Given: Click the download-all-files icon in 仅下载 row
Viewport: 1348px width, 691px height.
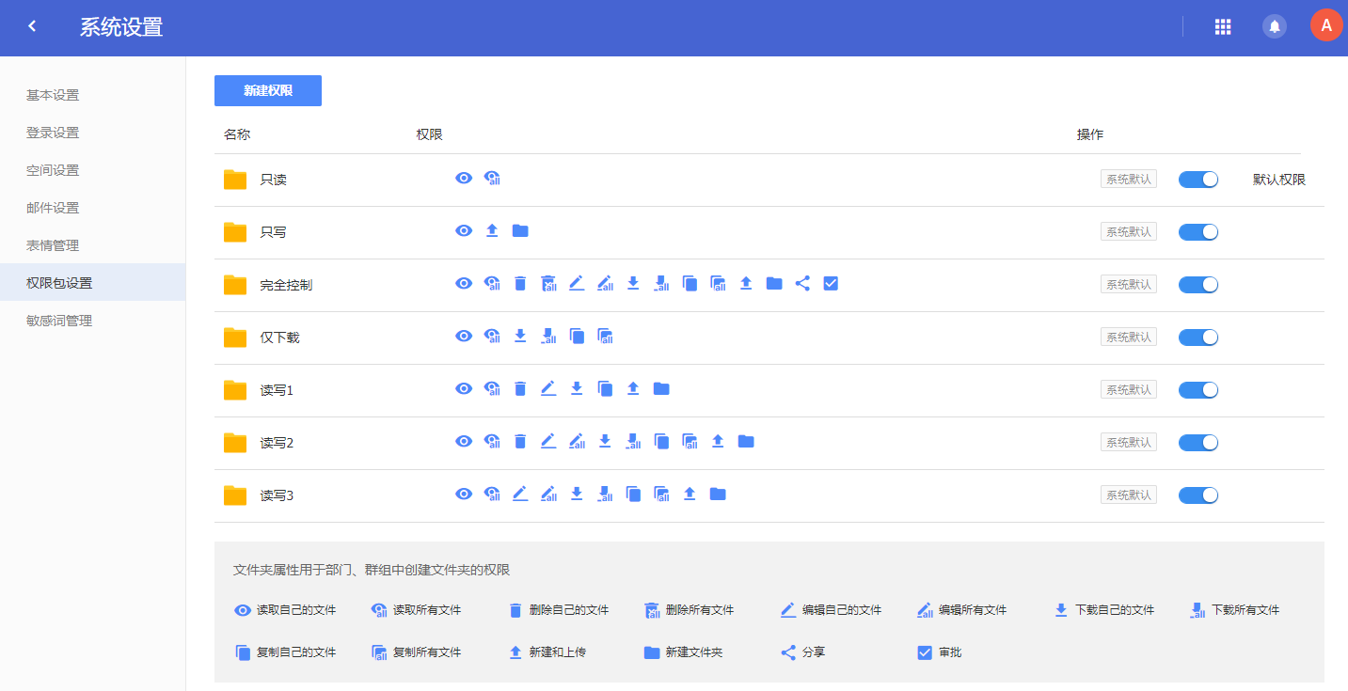Looking at the screenshot, I should pos(548,336).
